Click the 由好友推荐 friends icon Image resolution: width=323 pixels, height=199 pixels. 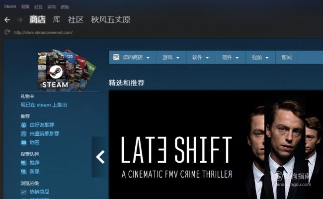pos(24,125)
